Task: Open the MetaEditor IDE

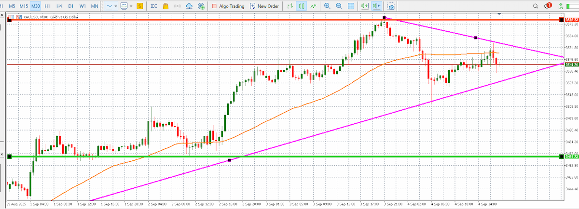Action: click(153, 6)
